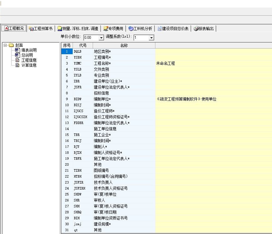The height and width of the screenshot is (234, 272).
Task: Select the 封面 root node label
Action: coord(19,45)
